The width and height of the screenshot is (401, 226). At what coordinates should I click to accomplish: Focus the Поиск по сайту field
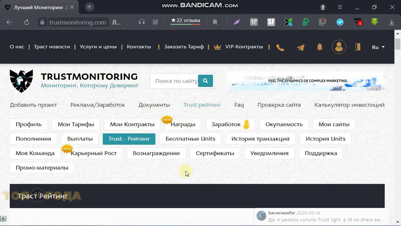point(174,81)
